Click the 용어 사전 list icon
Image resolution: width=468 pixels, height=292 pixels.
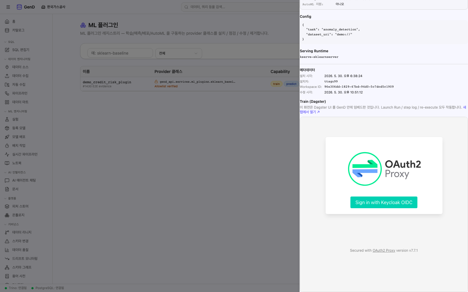coord(7,276)
